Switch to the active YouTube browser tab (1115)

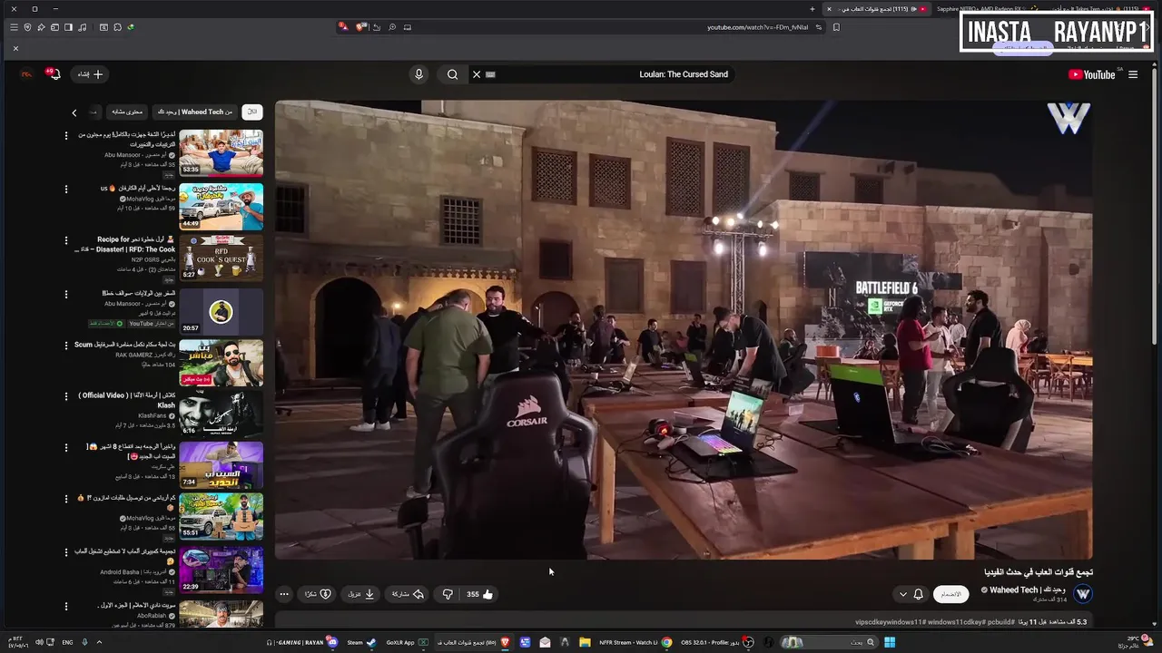(x=877, y=9)
